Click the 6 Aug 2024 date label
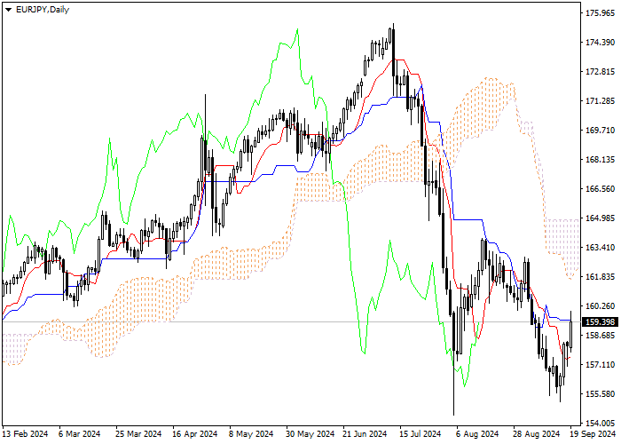The image size is (621, 444). [x=477, y=434]
